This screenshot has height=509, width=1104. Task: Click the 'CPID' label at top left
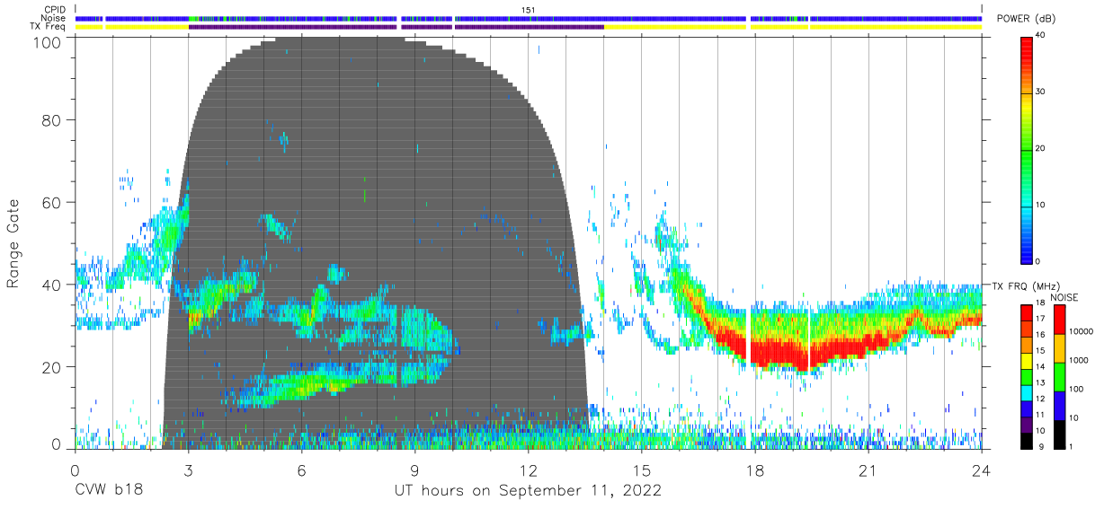tap(56, 10)
